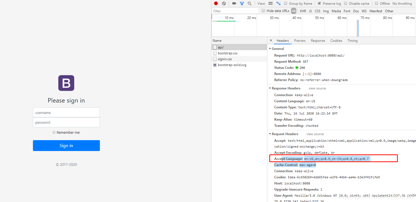Uncheck Preserve log checkbox
Image resolution: width=416 pixels, height=202 pixels.
click(x=319, y=3)
